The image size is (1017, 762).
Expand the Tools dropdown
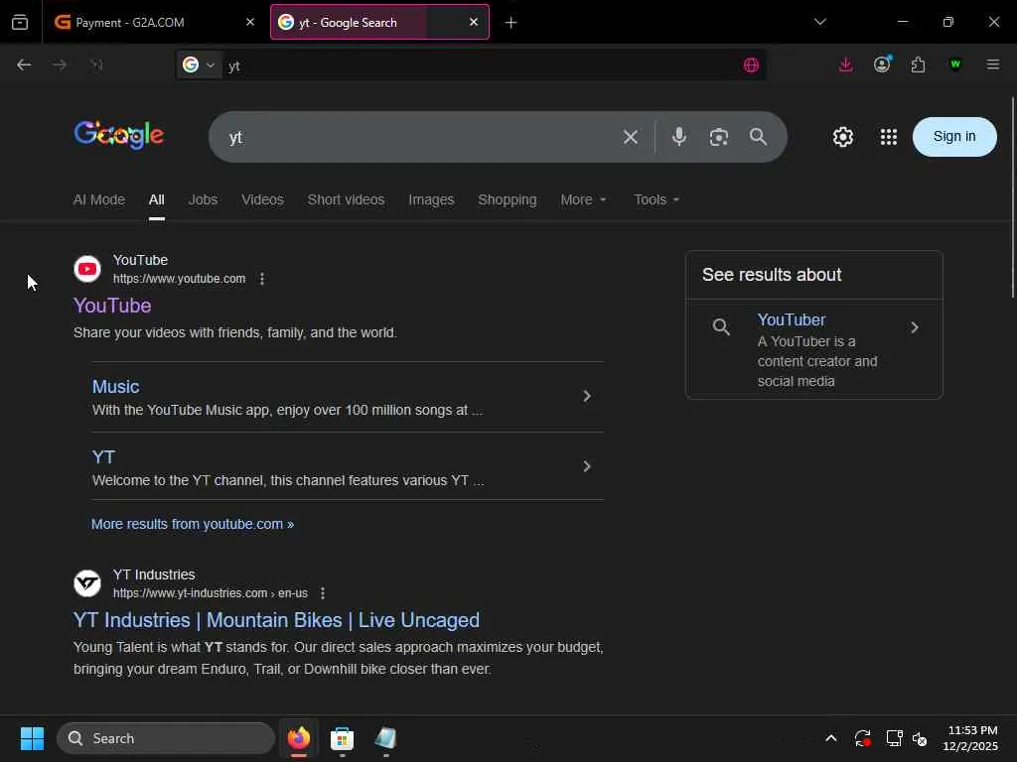point(656,199)
